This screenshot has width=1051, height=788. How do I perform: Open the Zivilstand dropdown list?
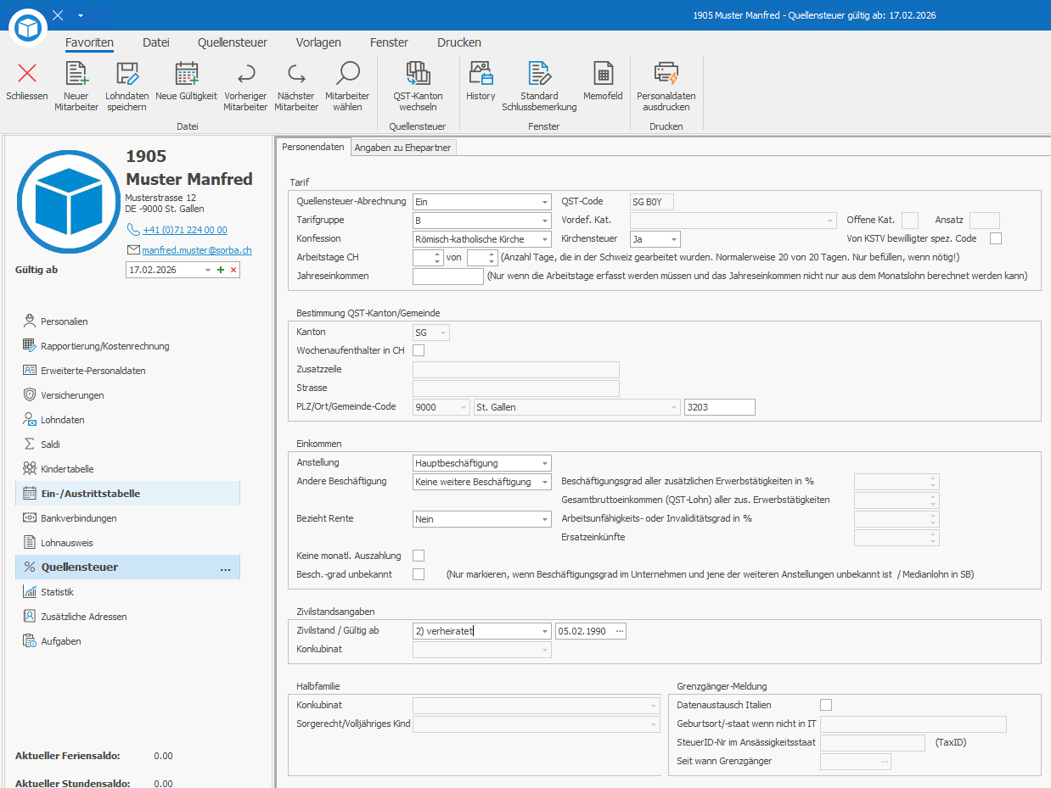tap(544, 631)
